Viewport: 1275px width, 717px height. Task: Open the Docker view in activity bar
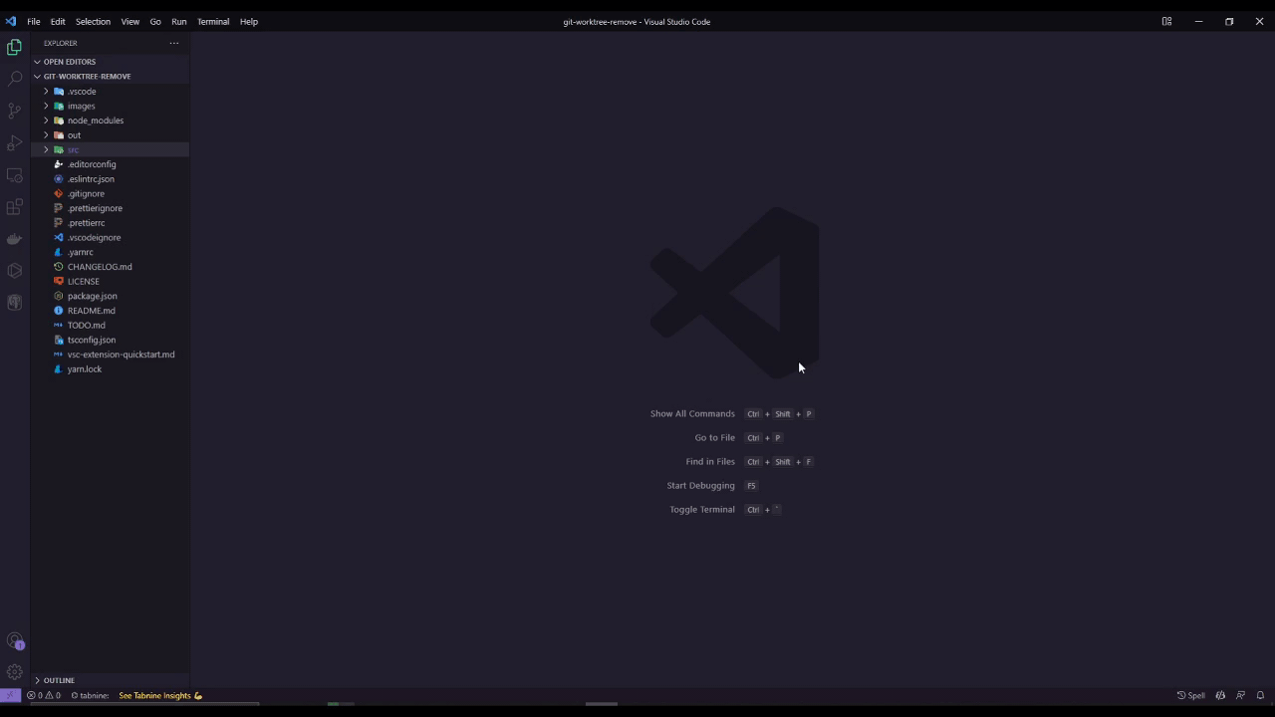click(x=14, y=239)
